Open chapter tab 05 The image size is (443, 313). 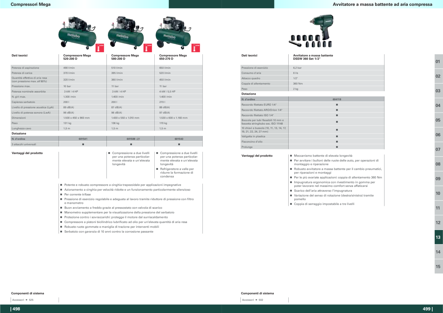point(438,120)
